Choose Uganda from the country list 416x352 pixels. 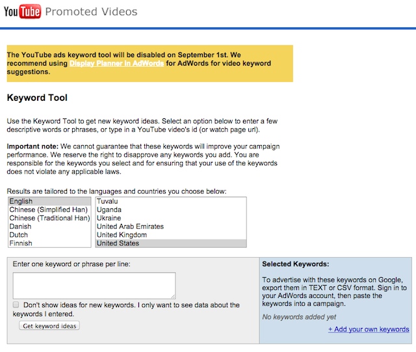click(171, 210)
